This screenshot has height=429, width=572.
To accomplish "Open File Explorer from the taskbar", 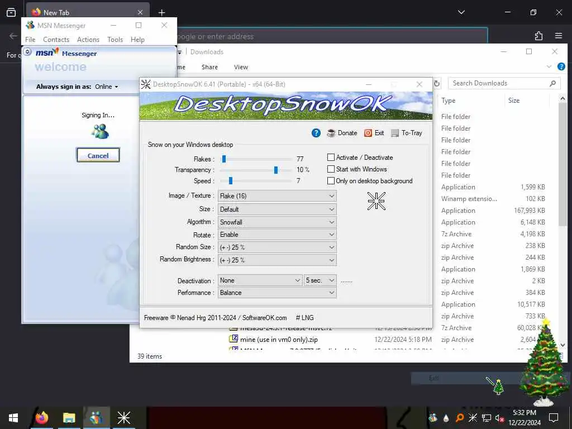I will 69,418.
